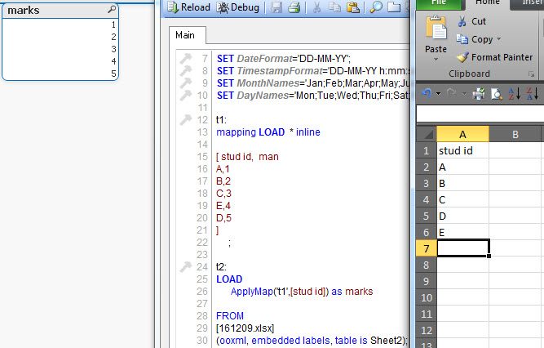The height and width of the screenshot is (348, 544).
Task: Switch to the Excel Home tab
Action: [488, 2]
